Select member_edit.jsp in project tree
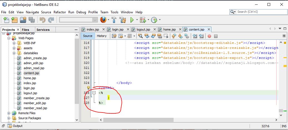This screenshot has width=288, height=130. pos(35,103)
